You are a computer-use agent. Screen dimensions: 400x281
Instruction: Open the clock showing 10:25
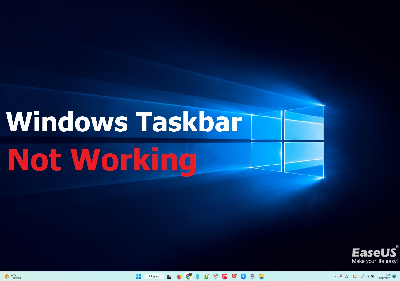(384, 276)
